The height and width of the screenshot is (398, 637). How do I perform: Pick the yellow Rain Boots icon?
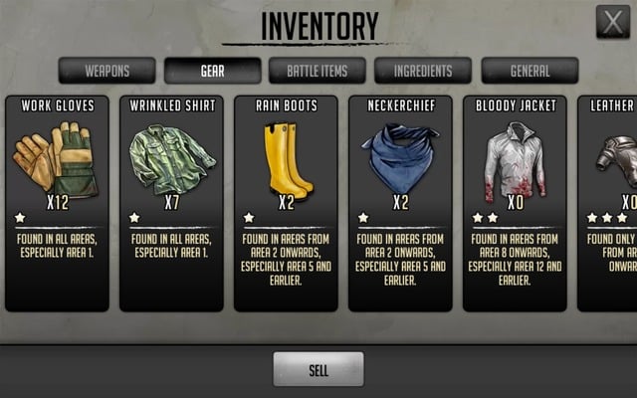(288, 161)
